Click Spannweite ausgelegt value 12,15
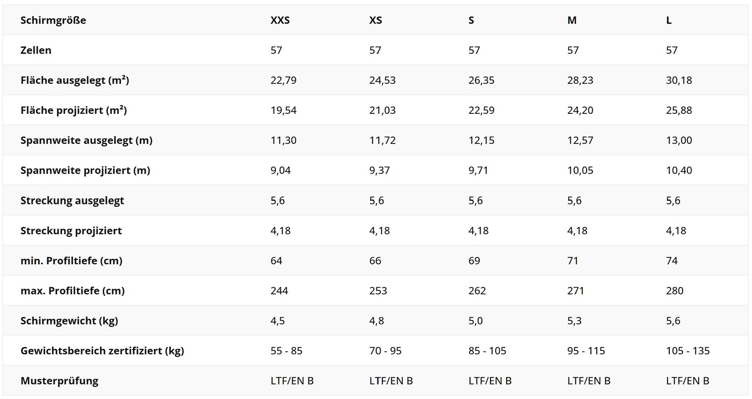This screenshot has width=752, height=399. (481, 140)
